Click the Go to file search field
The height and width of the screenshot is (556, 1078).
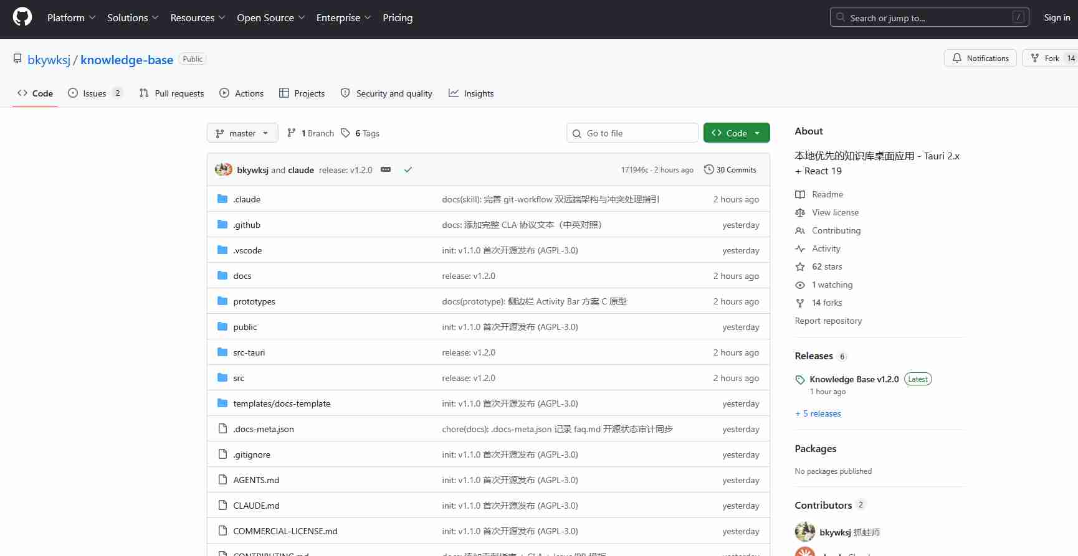(632, 133)
